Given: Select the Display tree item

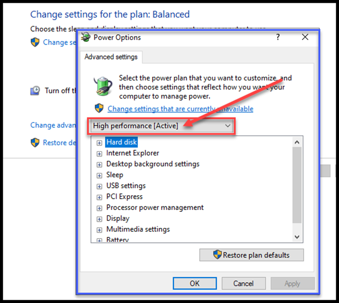Looking at the screenshot, I should (x=118, y=218).
